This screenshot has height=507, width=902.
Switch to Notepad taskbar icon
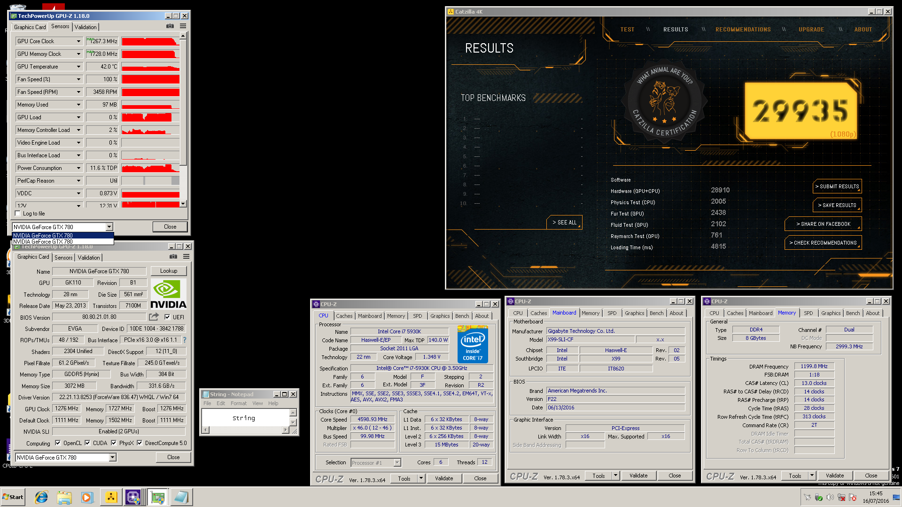(x=181, y=497)
